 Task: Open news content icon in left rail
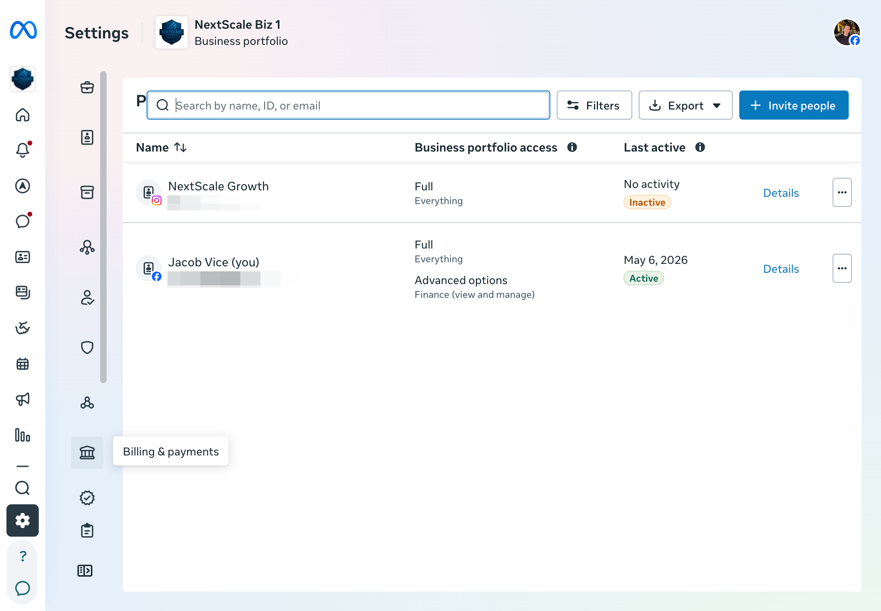[x=23, y=293]
